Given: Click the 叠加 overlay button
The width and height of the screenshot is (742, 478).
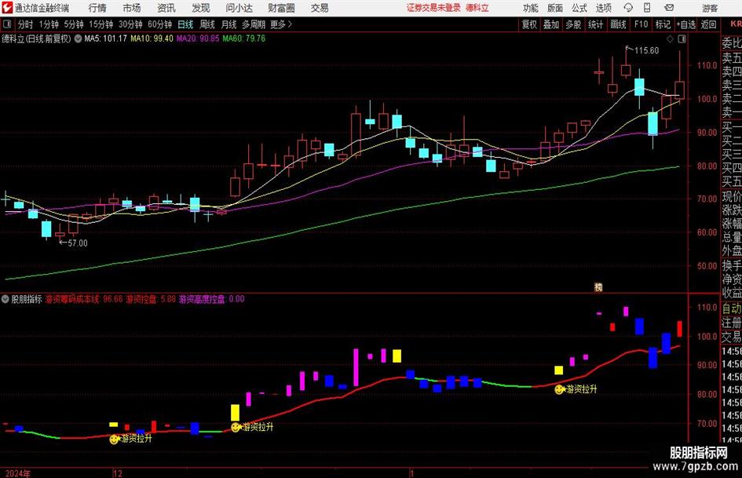Looking at the screenshot, I should pos(551,24).
